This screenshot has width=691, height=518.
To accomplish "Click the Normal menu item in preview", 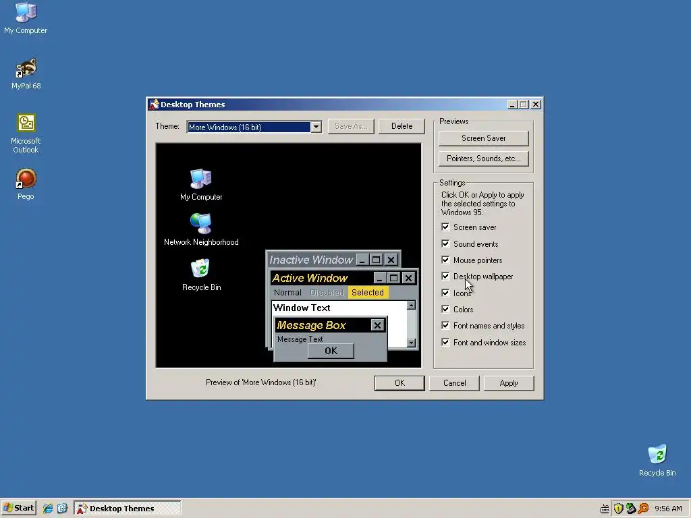I will tap(287, 293).
